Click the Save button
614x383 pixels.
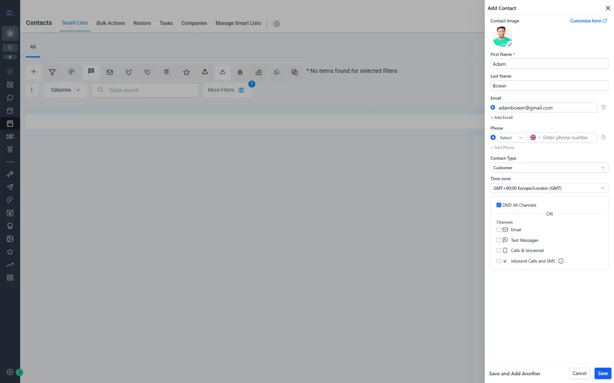[603, 373]
